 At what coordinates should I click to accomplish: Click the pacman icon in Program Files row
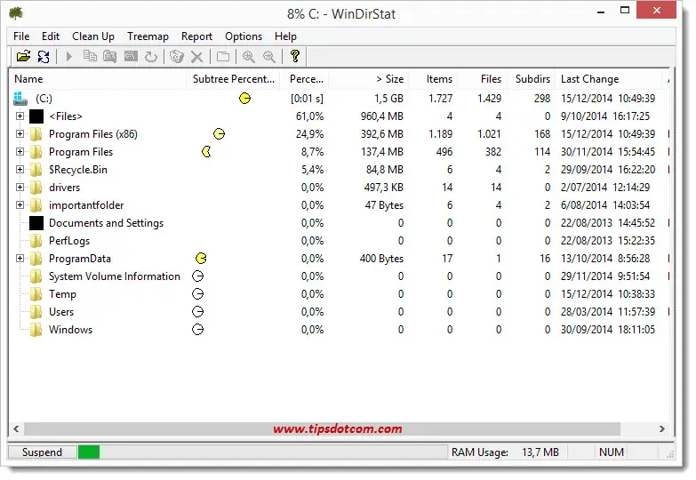pyautogui.click(x=206, y=152)
